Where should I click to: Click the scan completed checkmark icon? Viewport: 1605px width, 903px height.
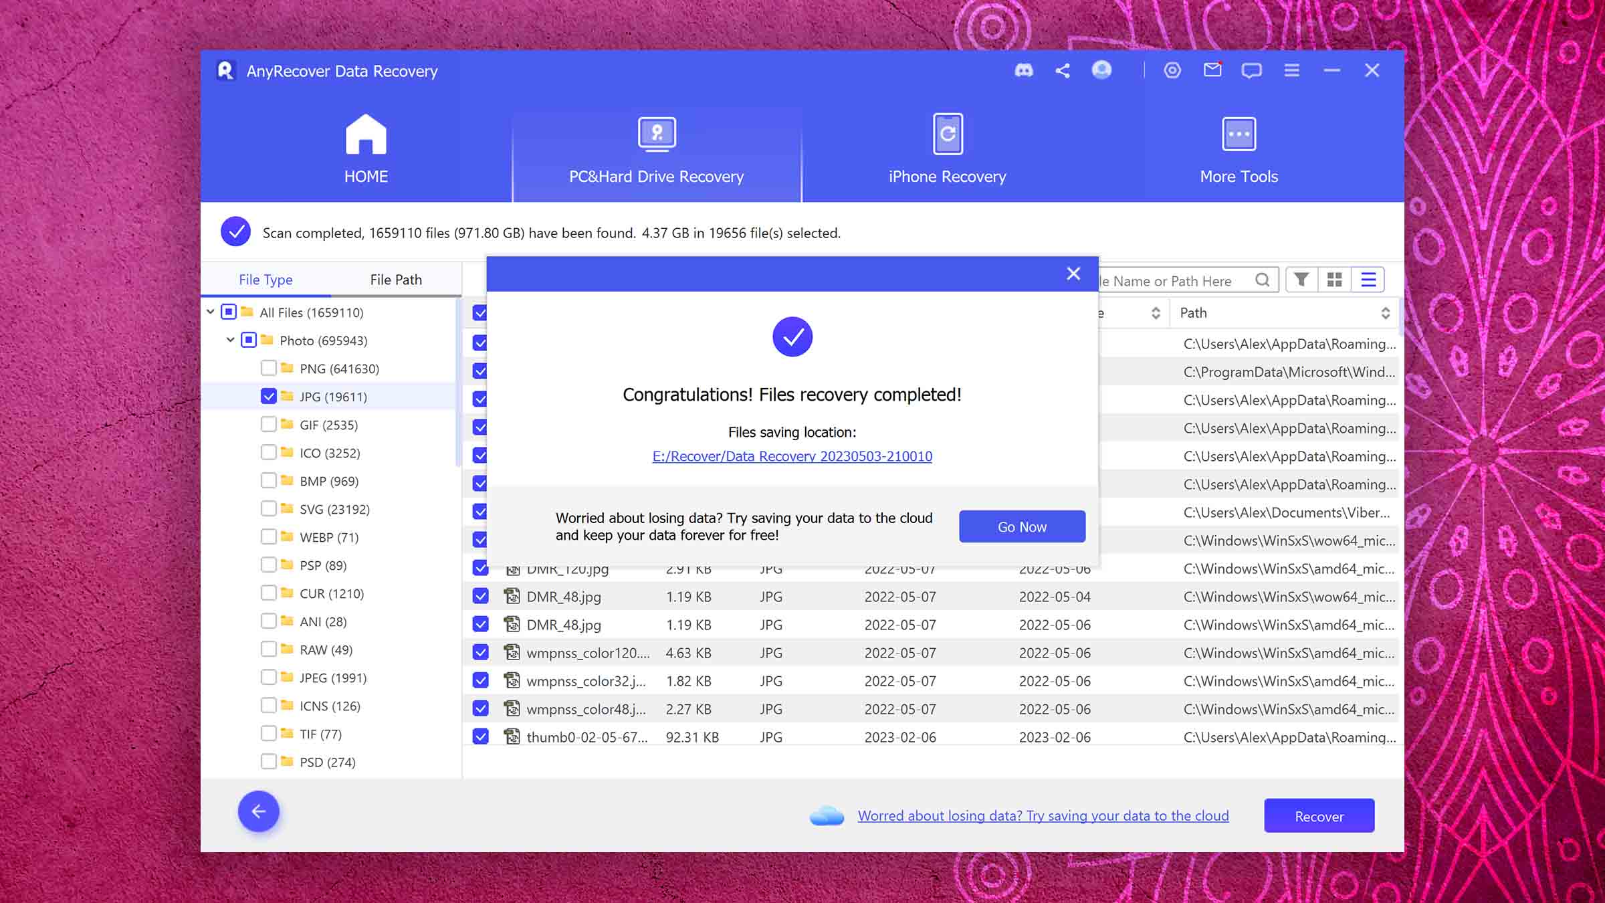pos(236,232)
